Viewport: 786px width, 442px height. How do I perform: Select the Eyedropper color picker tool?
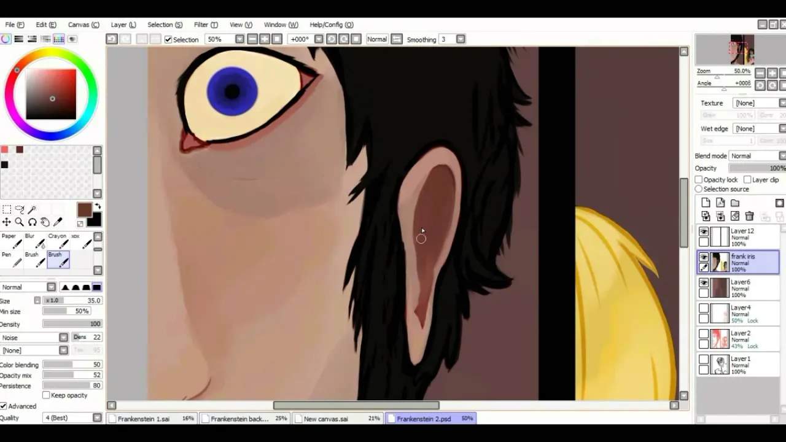point(58,222)
